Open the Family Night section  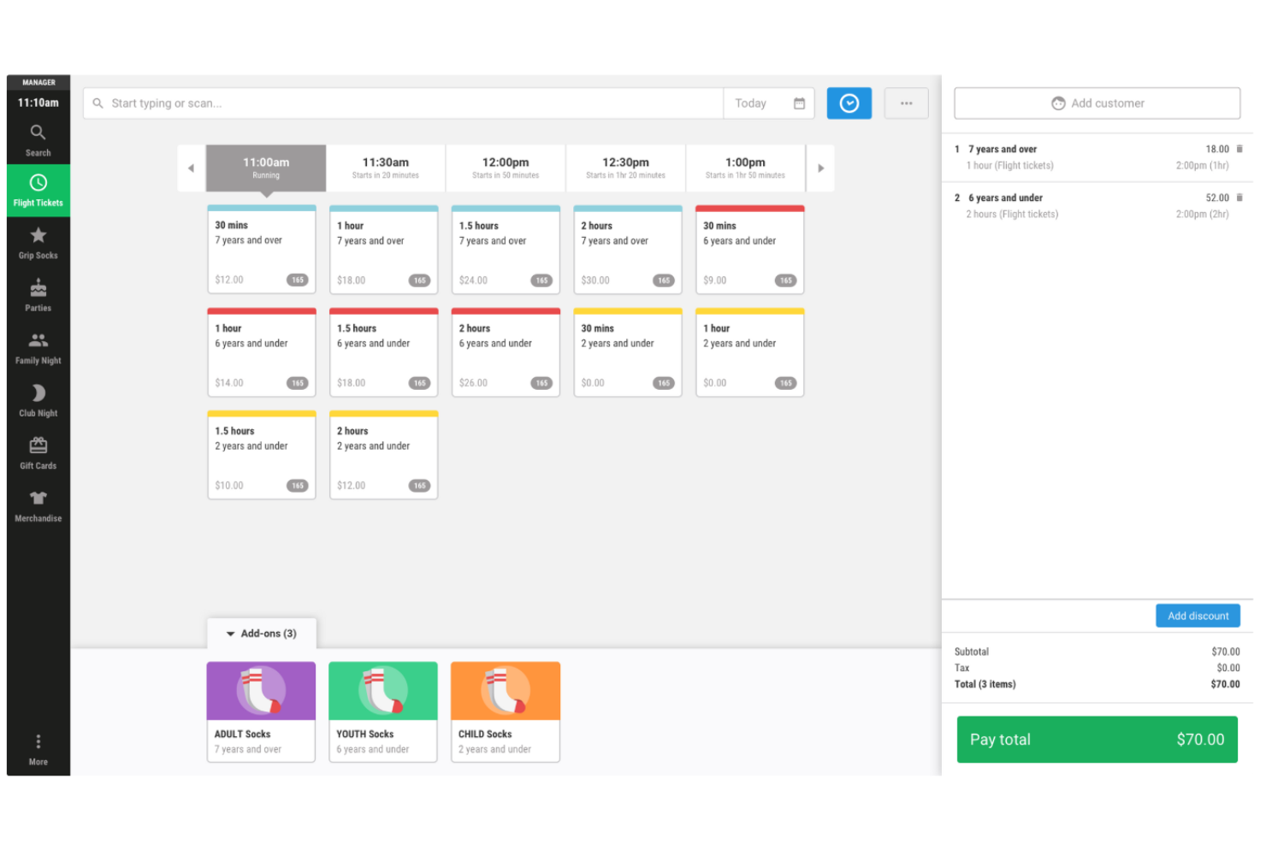[38, 347]
